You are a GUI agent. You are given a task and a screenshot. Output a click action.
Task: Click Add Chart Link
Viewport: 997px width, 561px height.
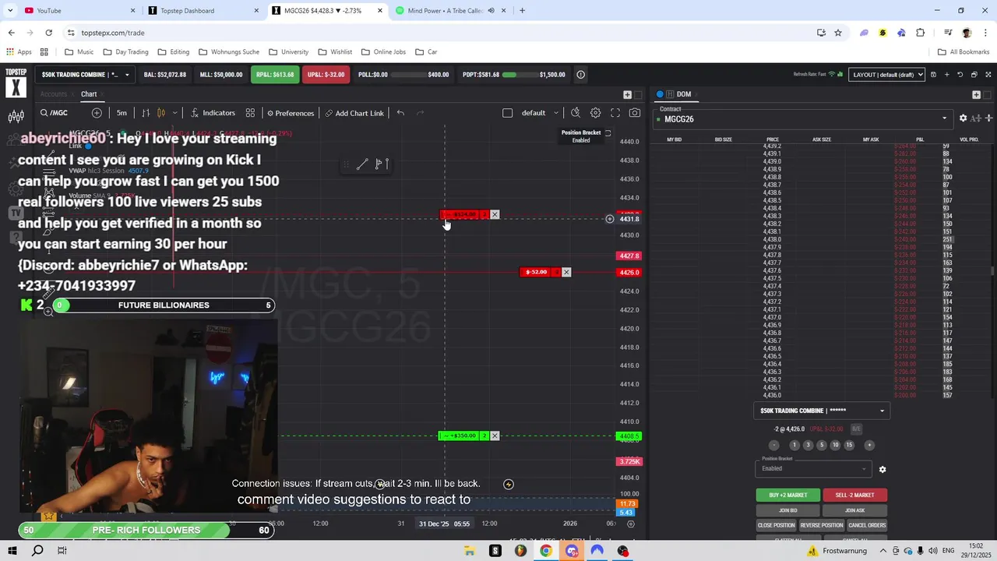point(354,113)
